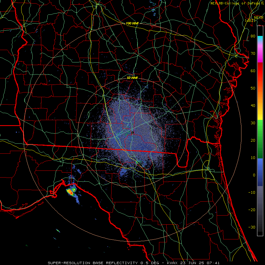Click the NEXR label above the color scale
Screen dimensions: 265x265
[x=259, y=18]
